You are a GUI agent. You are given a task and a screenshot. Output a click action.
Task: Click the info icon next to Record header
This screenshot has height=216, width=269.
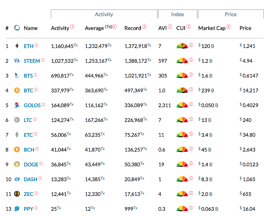tap(144, 26)
